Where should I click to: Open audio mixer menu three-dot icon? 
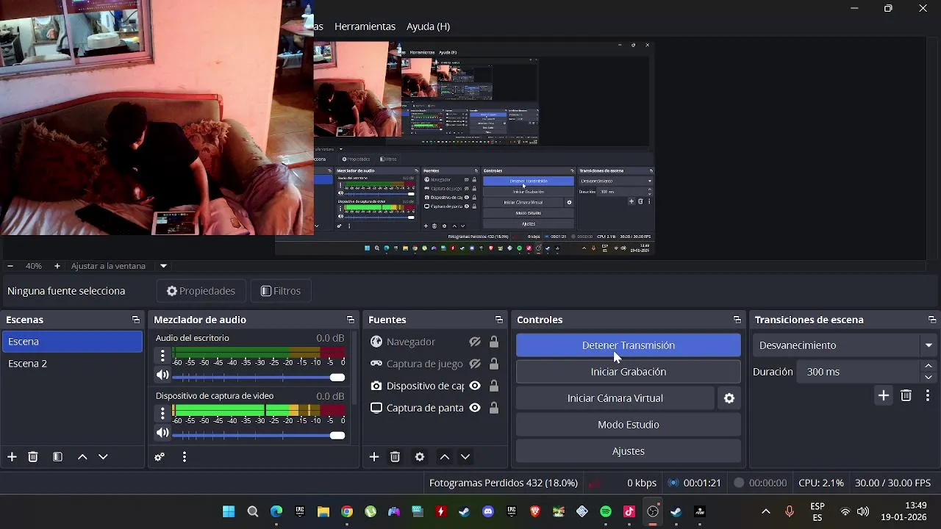pos(184,457)
